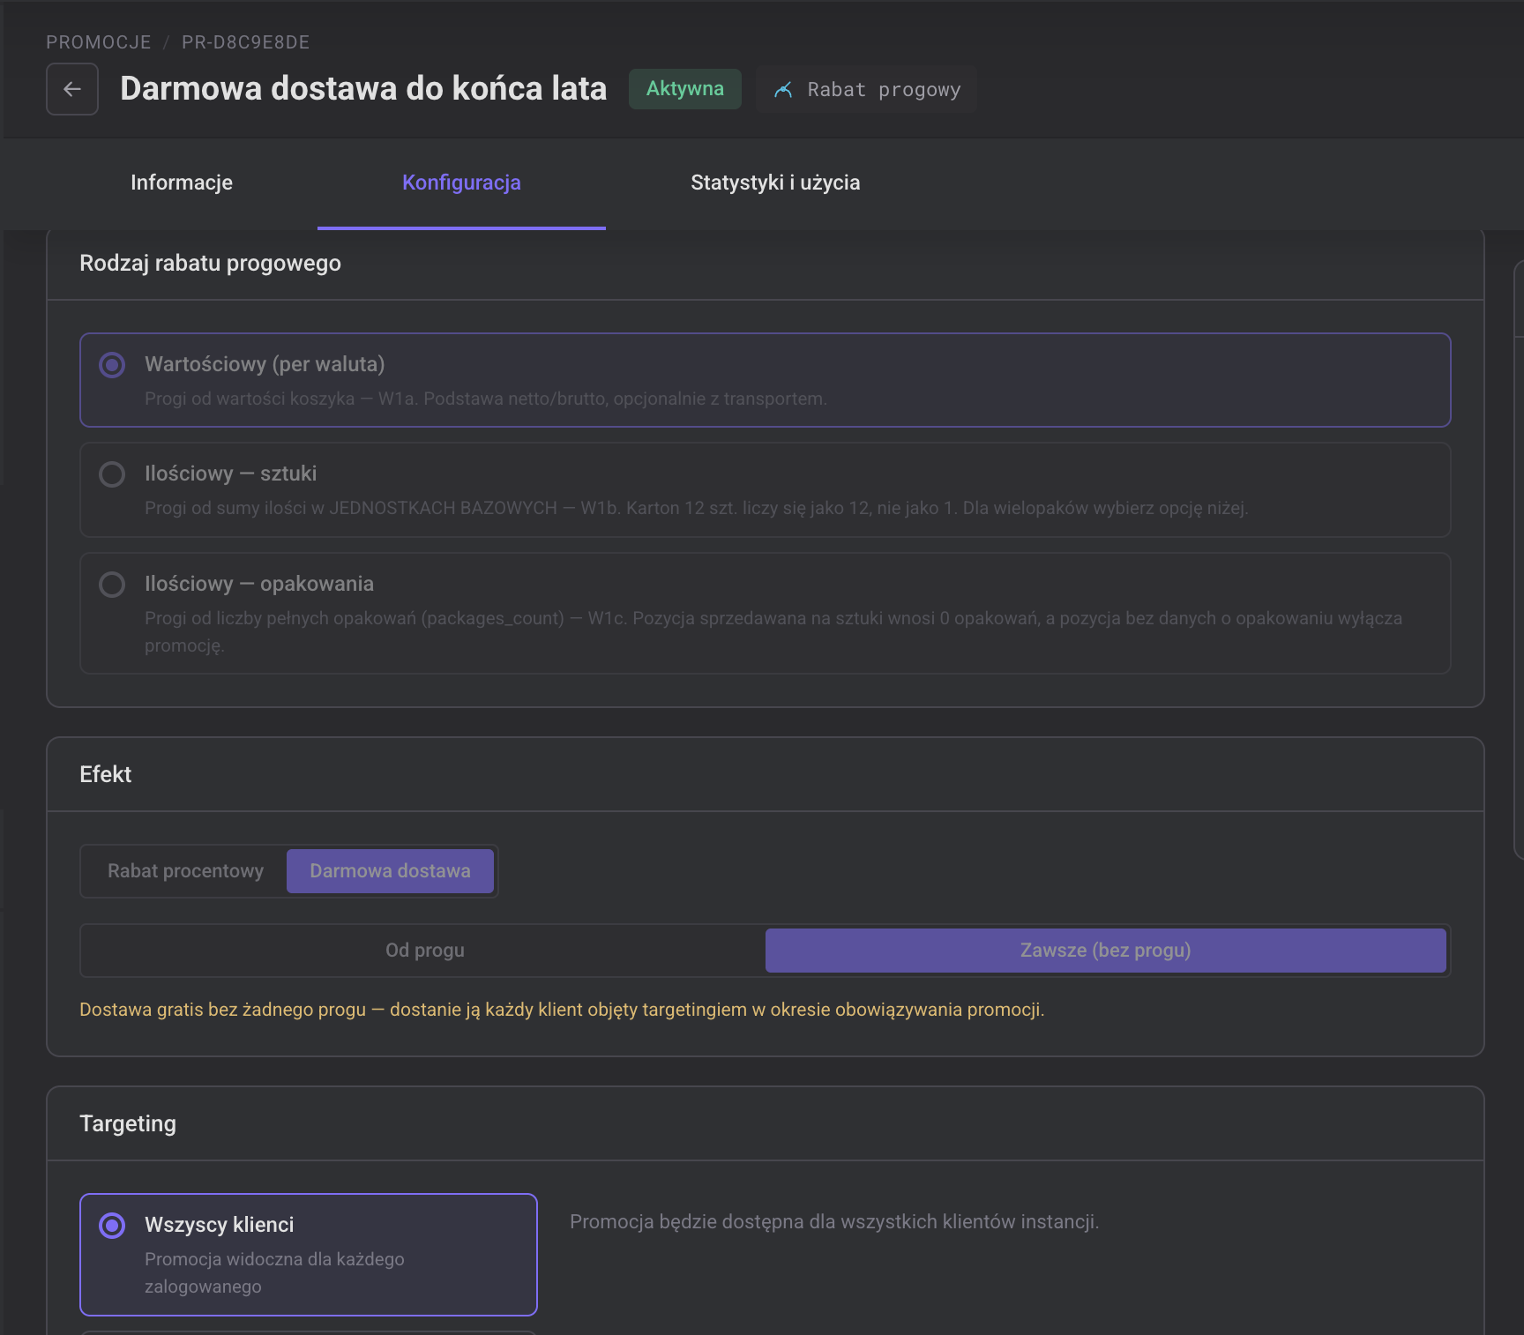
Task: Click the Efekt section heading
Action: pos(105,774)
